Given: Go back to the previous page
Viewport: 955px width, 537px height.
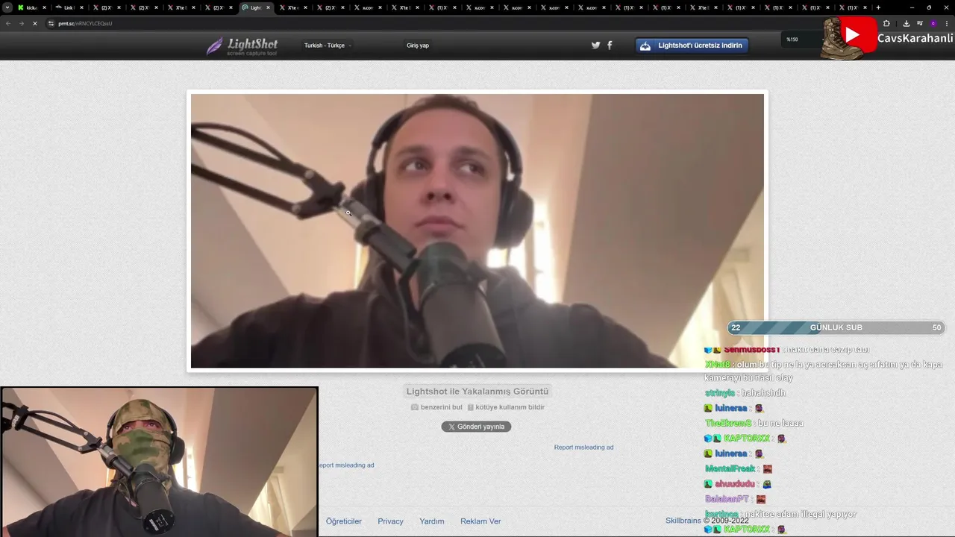Looking at the screenshot, I should click(x=8, y=23).
